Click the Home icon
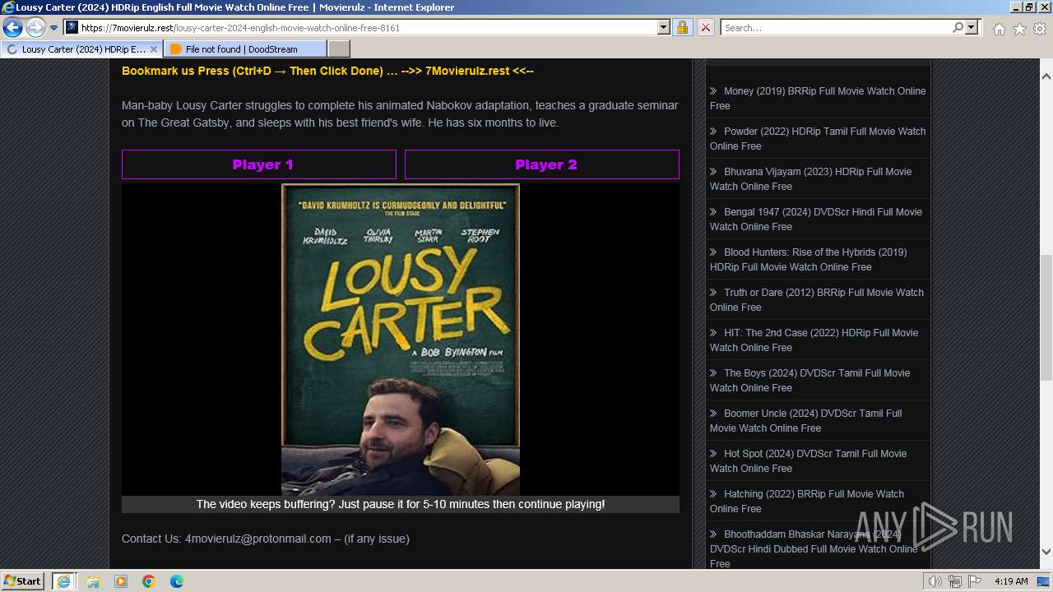Screen dimensions: 1053x592 999,29
